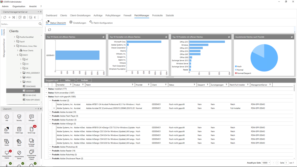Viewport: 297px width, 167px height.
Task: Switch to the Firewall tab
Action: 127,15
